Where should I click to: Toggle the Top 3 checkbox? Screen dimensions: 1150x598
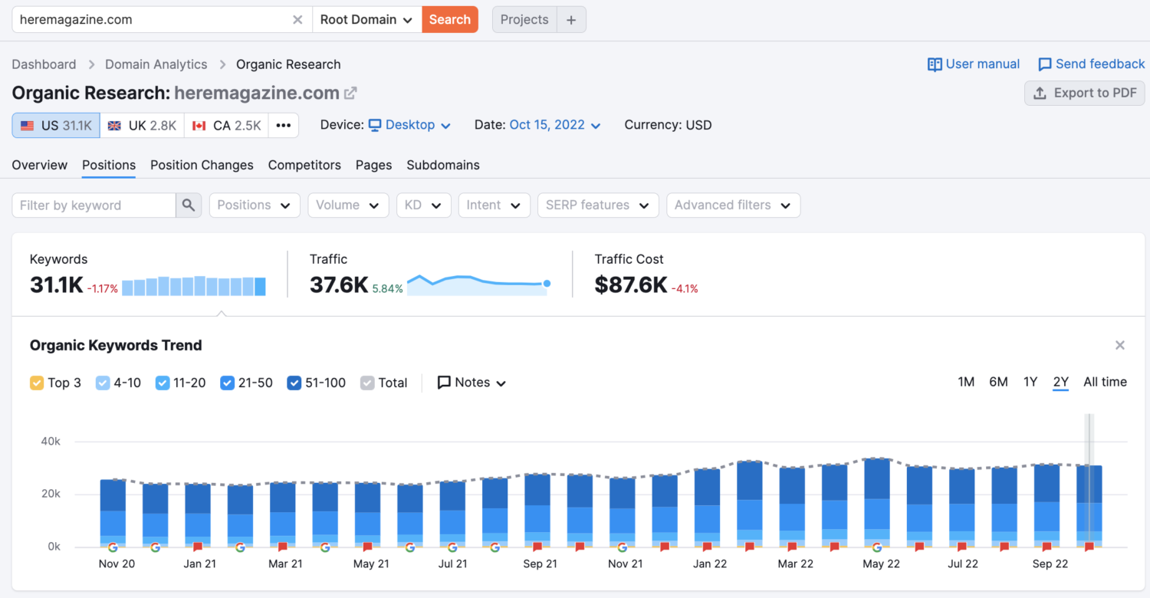coord(37,383)
